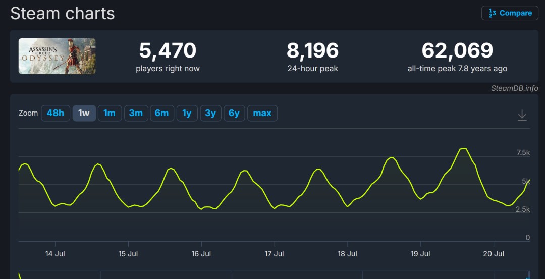Click the 17 Jul axis label
Image resolution: width=545 pixels, height=279 pixels.
point(274,254)
